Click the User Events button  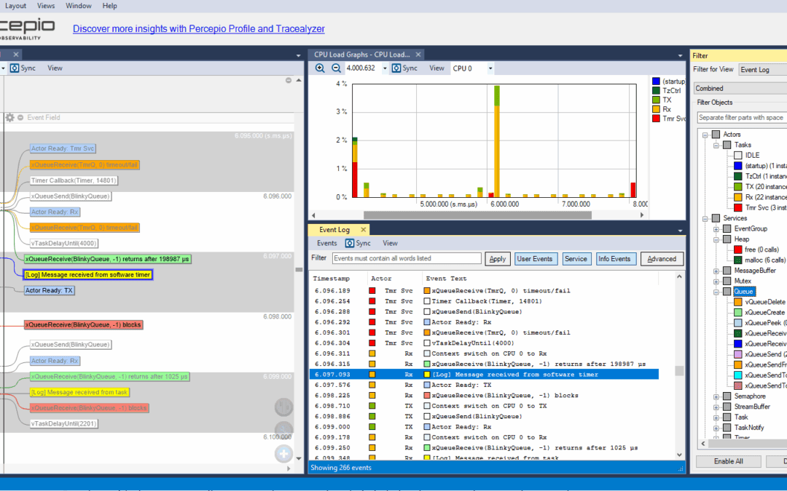click(535, 259)
